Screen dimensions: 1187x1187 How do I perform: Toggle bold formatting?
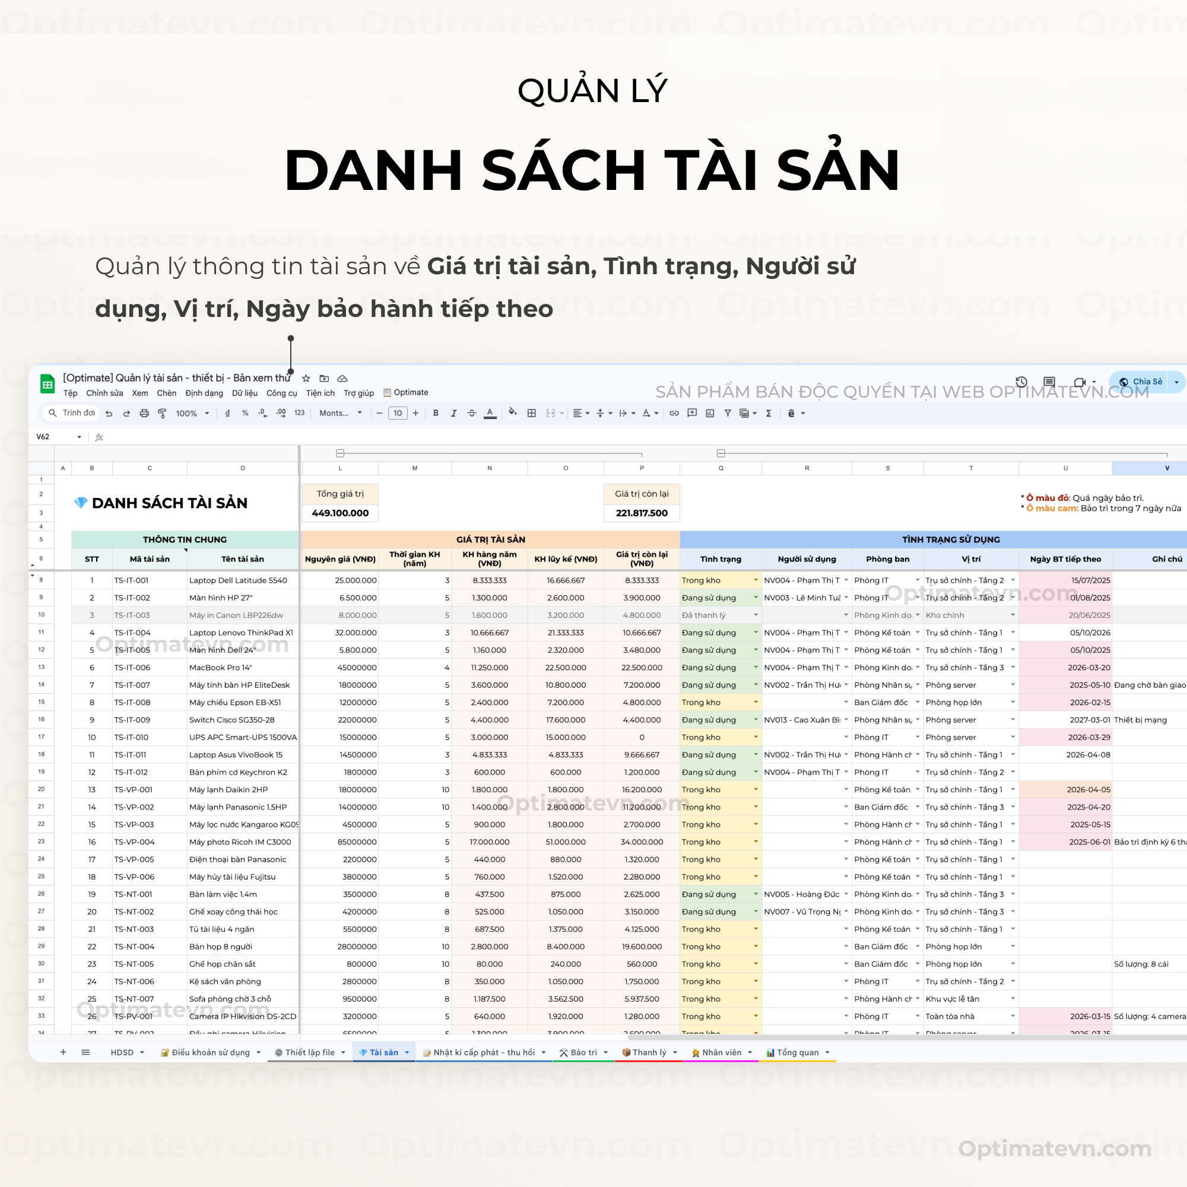tap(436, 414)
